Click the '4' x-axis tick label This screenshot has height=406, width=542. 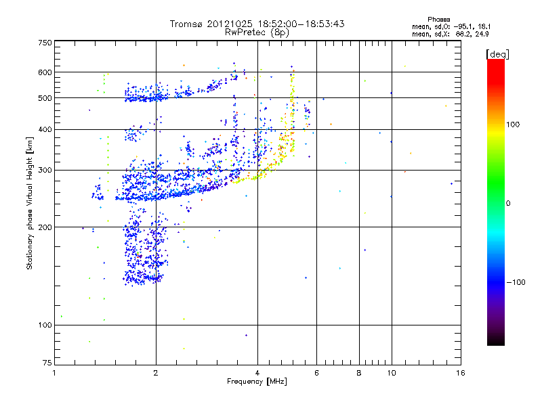point(257,373)
